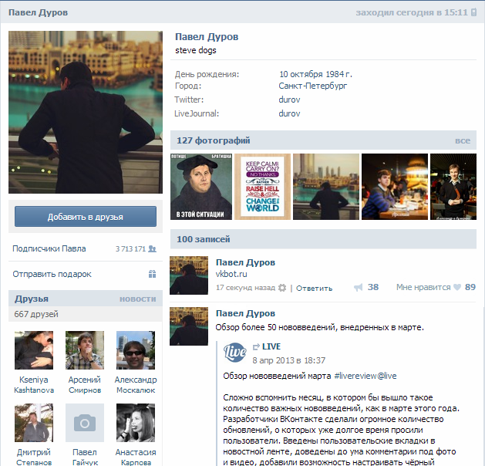
Task: Click the reposts count 38
Action: coord(372,287)
